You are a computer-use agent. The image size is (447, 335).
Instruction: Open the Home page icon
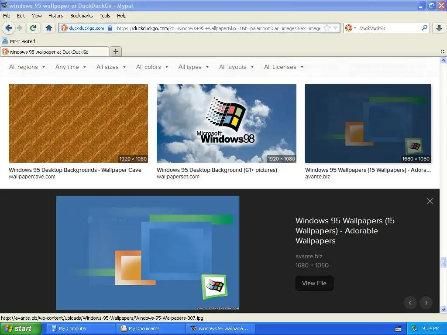49,28
